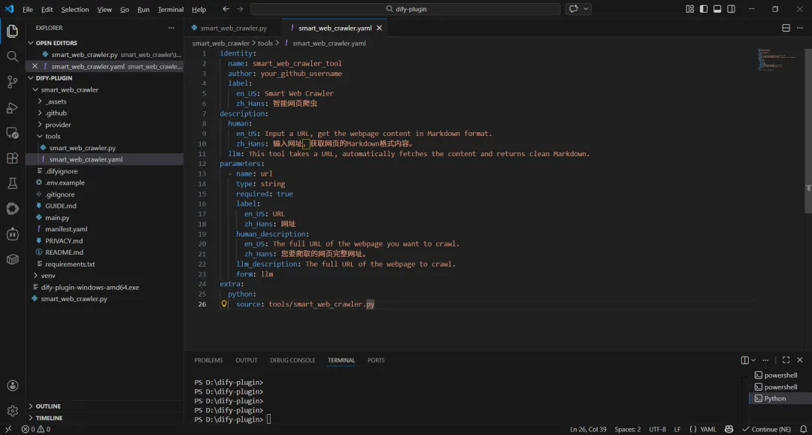Switch to the Ports panel tab
The height and width of the screenshot is (435, 812).
[x=376, y=360]
